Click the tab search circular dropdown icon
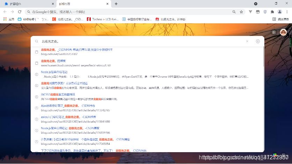 [x=256, y=4]
